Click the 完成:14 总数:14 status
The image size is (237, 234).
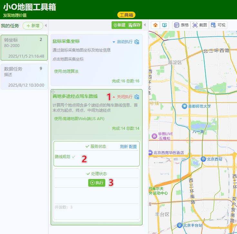pos(126,128)
